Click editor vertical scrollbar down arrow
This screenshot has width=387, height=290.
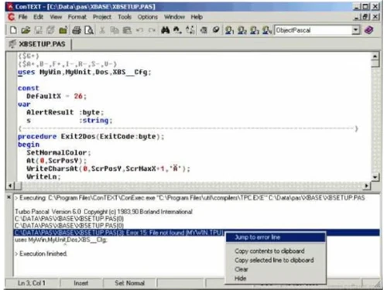[375, 177]
